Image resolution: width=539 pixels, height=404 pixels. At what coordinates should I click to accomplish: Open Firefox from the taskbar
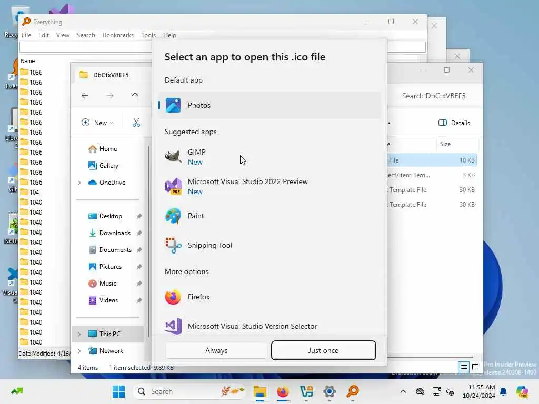[x=283, y=391]
